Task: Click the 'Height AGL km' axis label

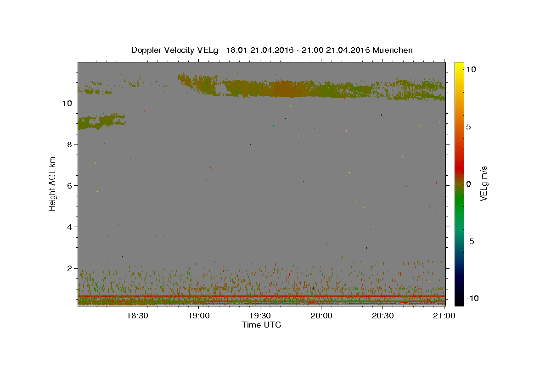Action: [53, 183]
